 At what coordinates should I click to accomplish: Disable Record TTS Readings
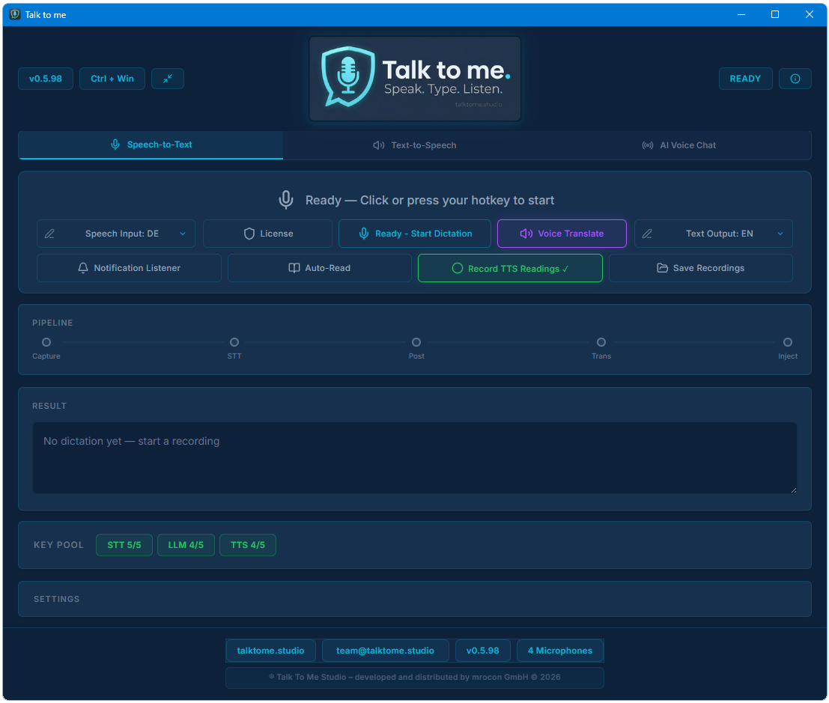click(510, 268)
